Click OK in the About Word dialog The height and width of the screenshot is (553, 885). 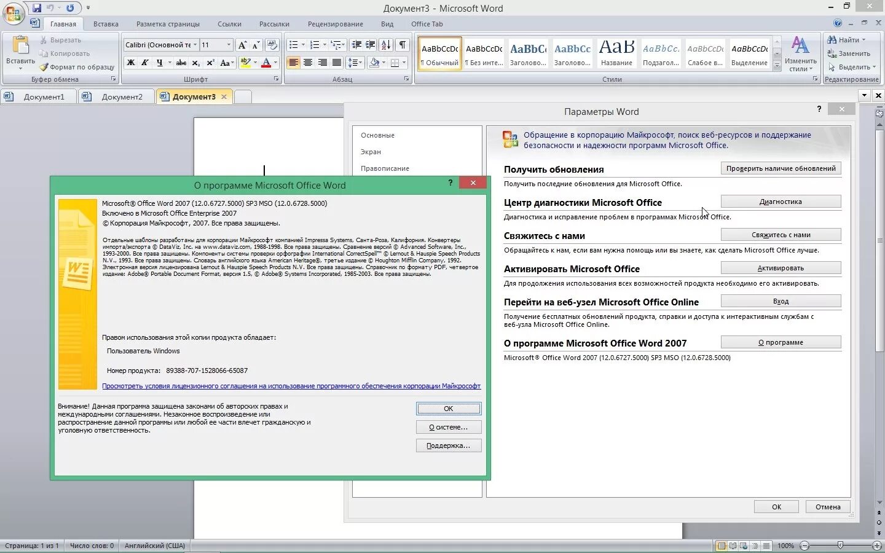point(449,409)
